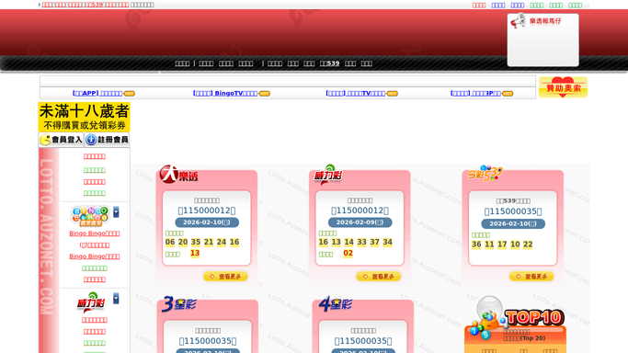Click the red special number 02 in 威力彩 results

(x=348, y=254)
